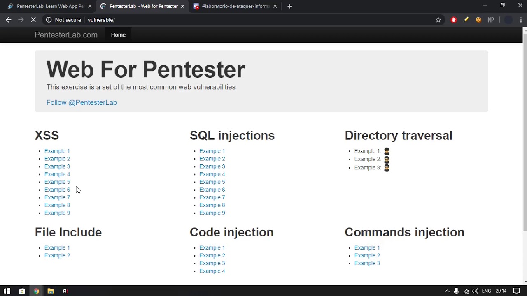Open a new browser tab
The width and height of the screenshot is (527, 296).
click(x=290, y=6)
